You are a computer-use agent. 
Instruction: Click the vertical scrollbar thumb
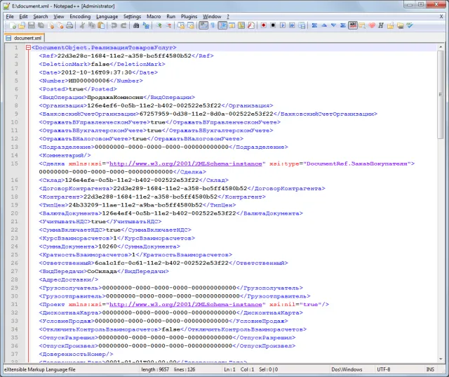click(x=441, y=95)
